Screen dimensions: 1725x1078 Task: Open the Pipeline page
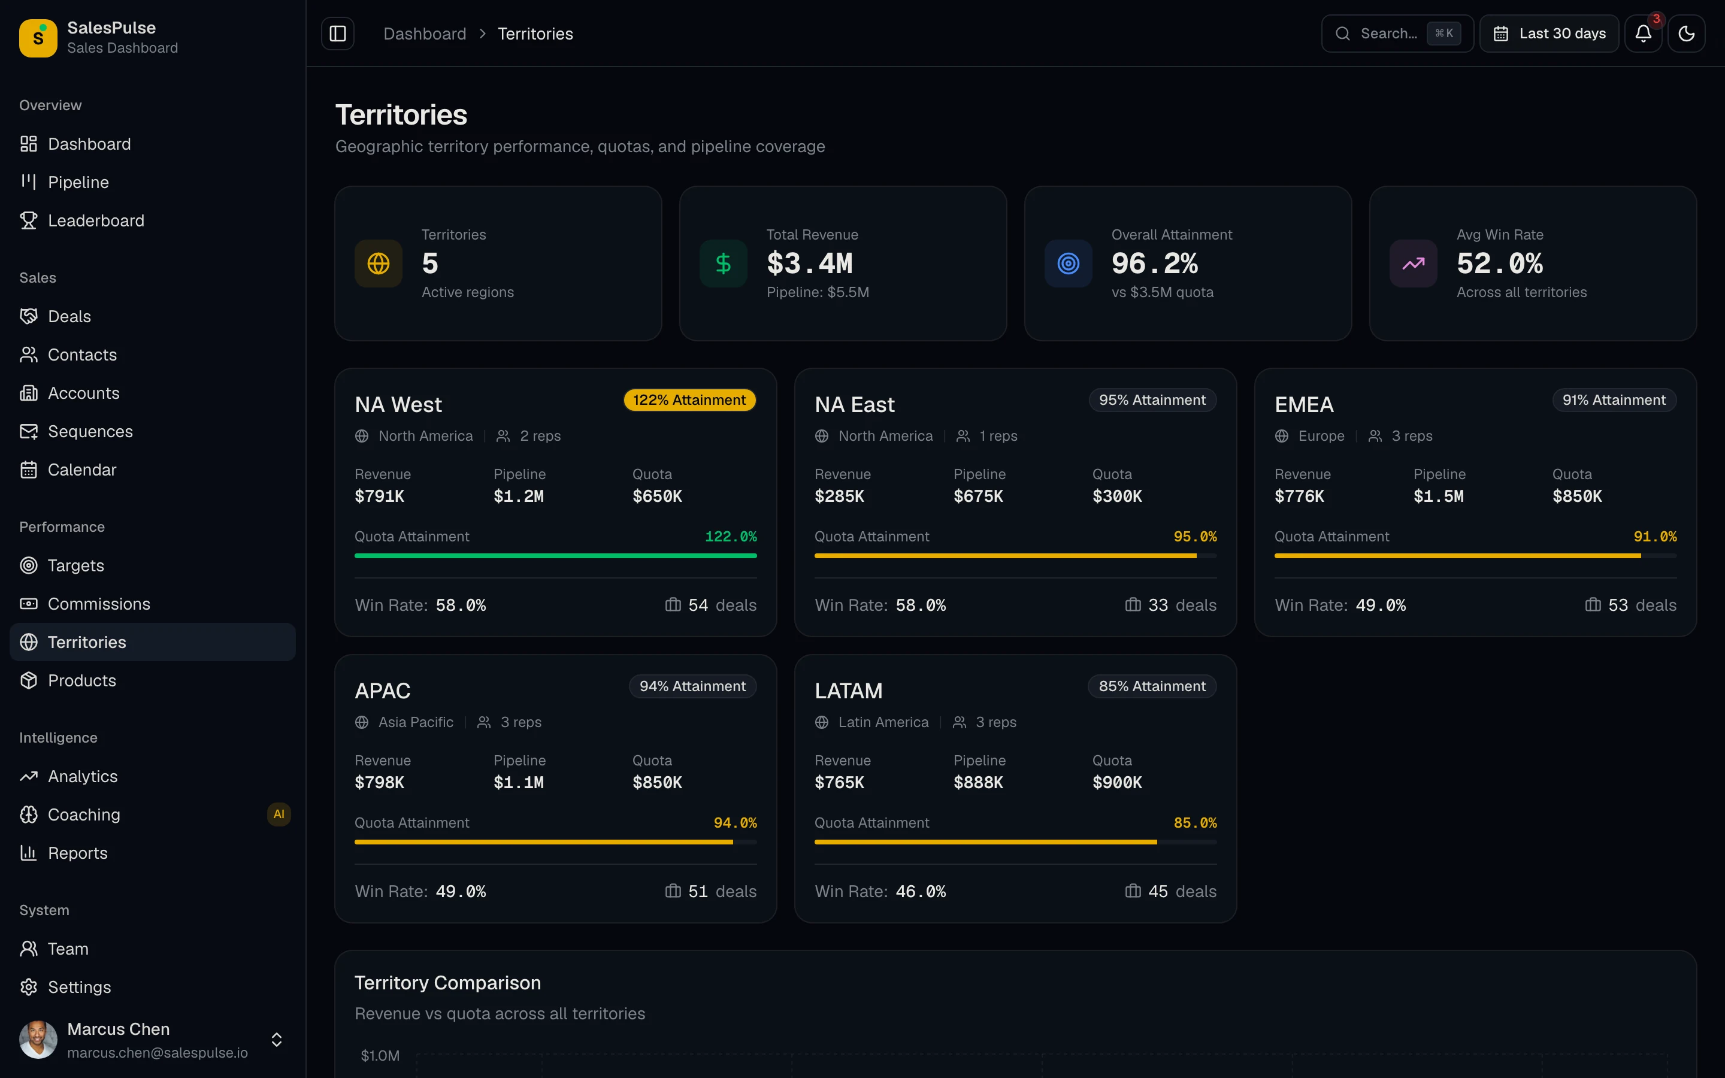tap(153, 183)
